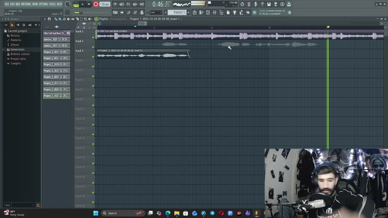Toggle Song/Pattern playback mode
This screenshot has width=388, height=218.
(76, 4)
